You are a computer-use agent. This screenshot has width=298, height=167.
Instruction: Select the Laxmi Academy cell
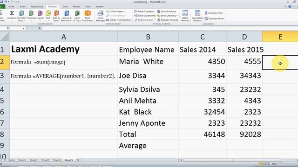tap(63, 49)
